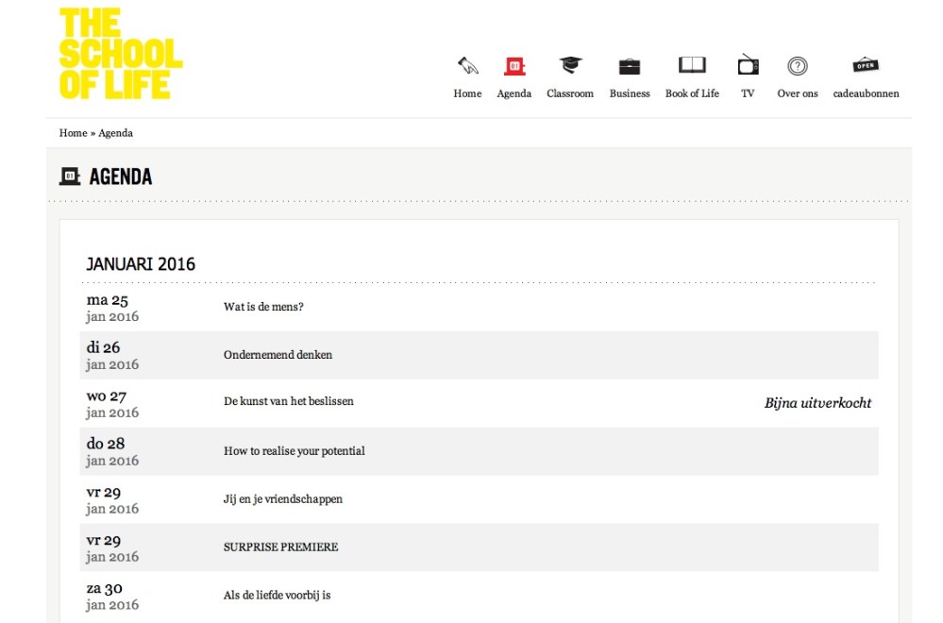Click the TV television icon
Screen dimensions: 943x623
pyautogui.click(x=748, y=66)
